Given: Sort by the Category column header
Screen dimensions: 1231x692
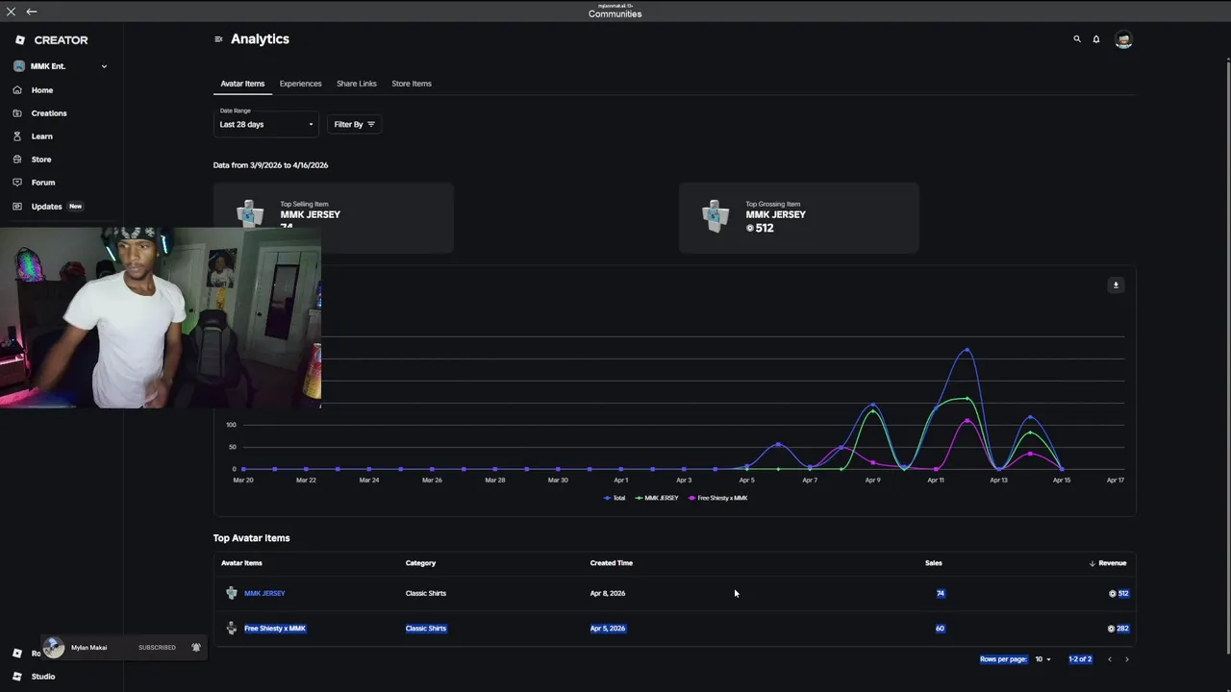Looking at the screenshot, I should [420, 563].
